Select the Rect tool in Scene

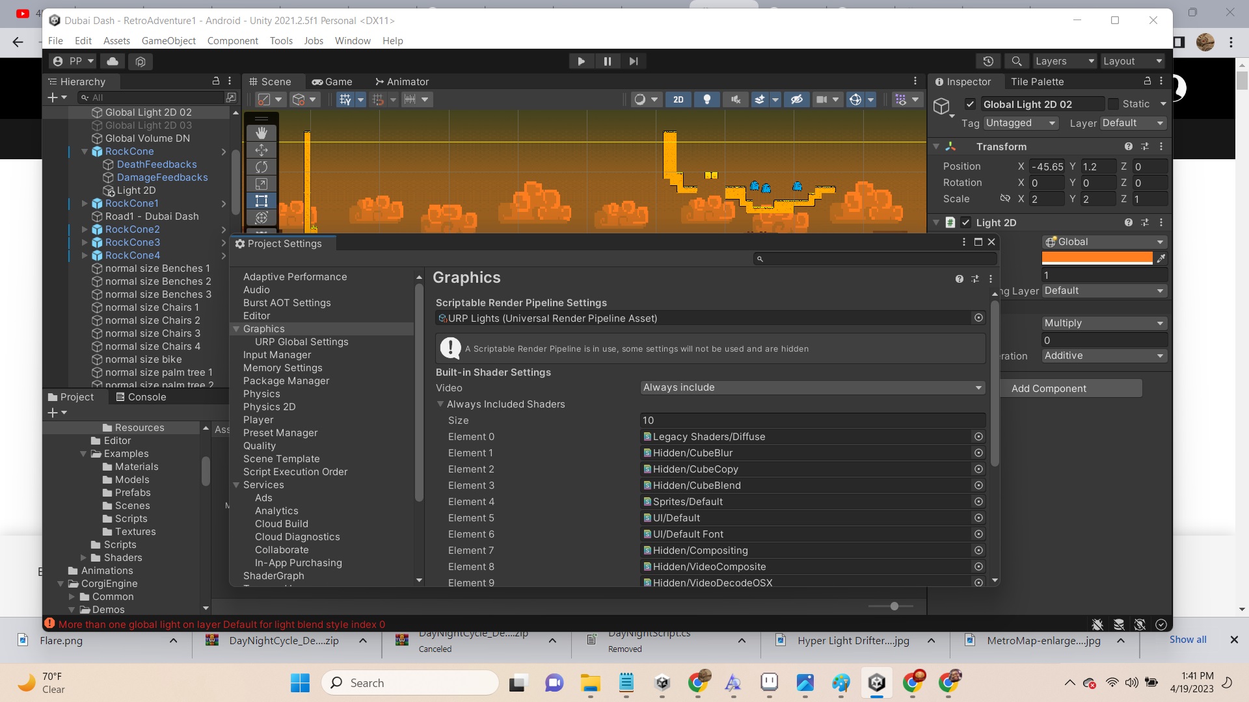tap(262, 201)
